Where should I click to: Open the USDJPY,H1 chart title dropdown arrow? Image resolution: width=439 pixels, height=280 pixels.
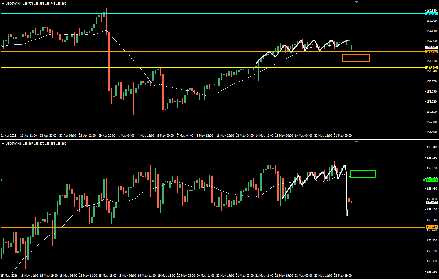(3, 144)
